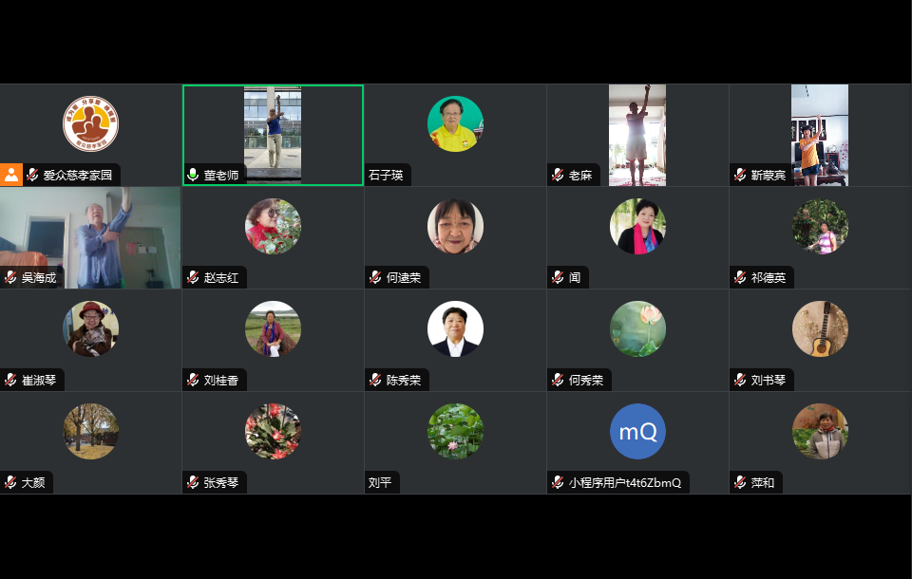Select the red flower avatar of 张秀琴
Image resolution: width=912 pixels, height=579 pixels.
click(273, 431)
